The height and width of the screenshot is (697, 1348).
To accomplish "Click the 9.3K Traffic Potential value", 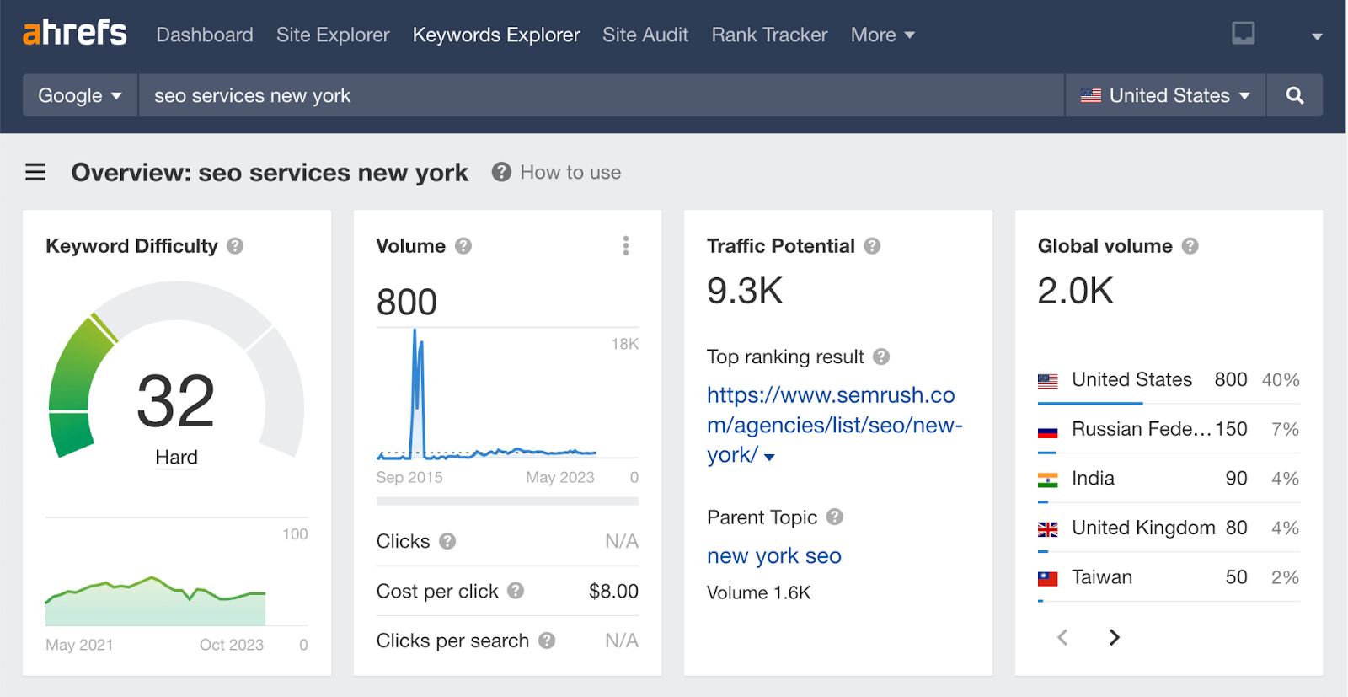I will tap(745, 291).
